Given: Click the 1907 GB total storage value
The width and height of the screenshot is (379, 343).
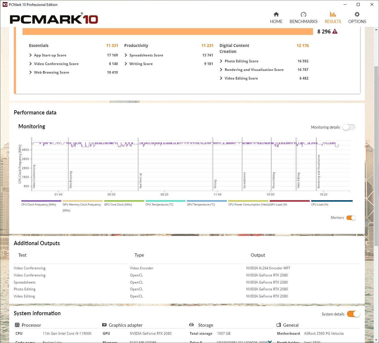Looking at the screenshot, I should click(224, 334).
